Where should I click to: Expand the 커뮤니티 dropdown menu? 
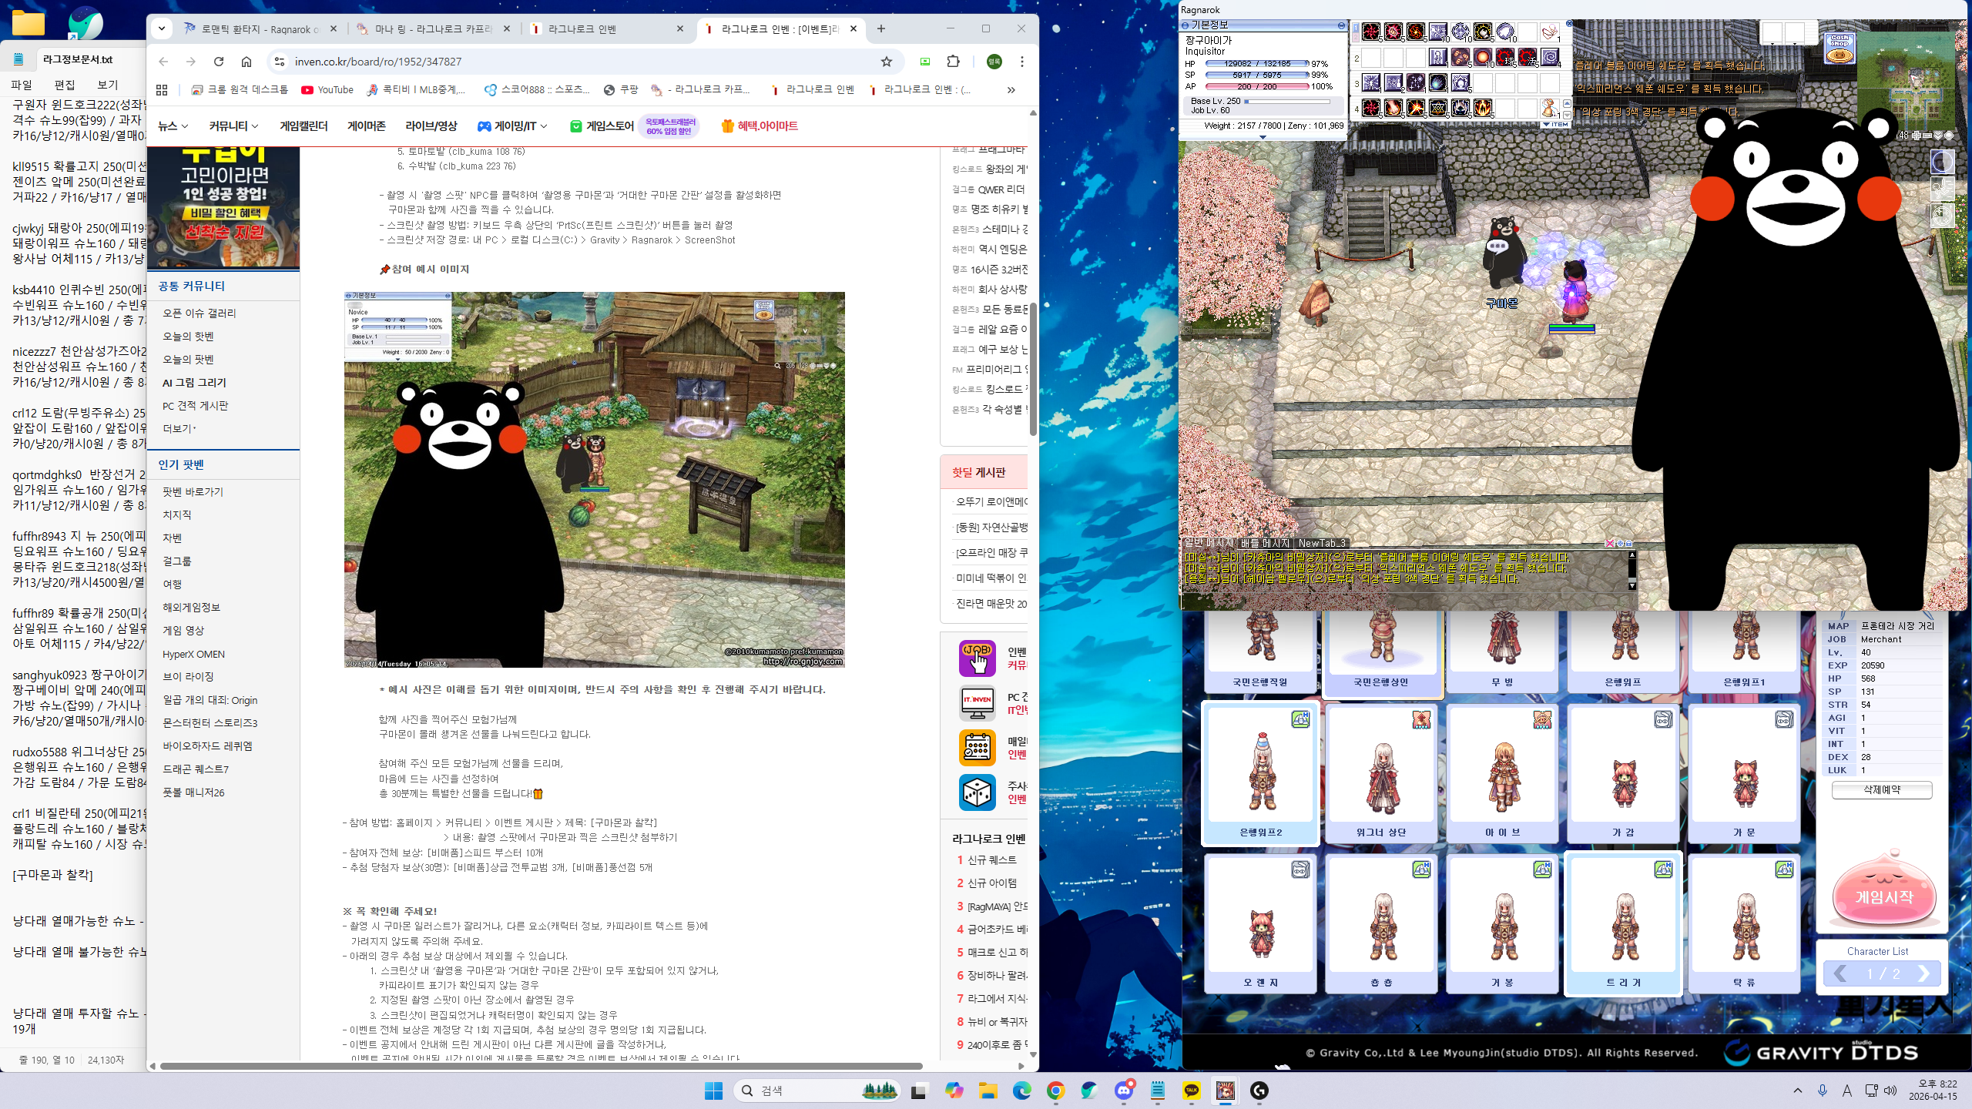coord(233,126)
